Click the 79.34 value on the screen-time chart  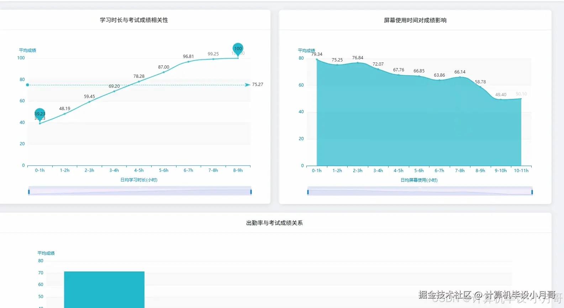pos(317,54)
